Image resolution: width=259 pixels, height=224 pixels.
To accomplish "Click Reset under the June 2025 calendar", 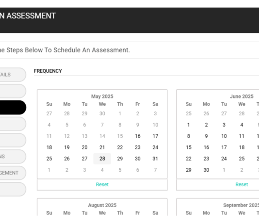I will pos(242,184).
